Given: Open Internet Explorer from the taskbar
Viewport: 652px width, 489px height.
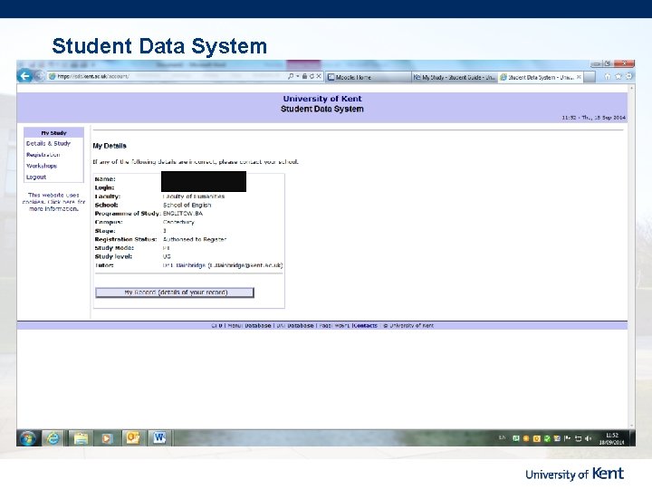Looking at the screenshot, I should pyautogui.click(x=53, y=438).
